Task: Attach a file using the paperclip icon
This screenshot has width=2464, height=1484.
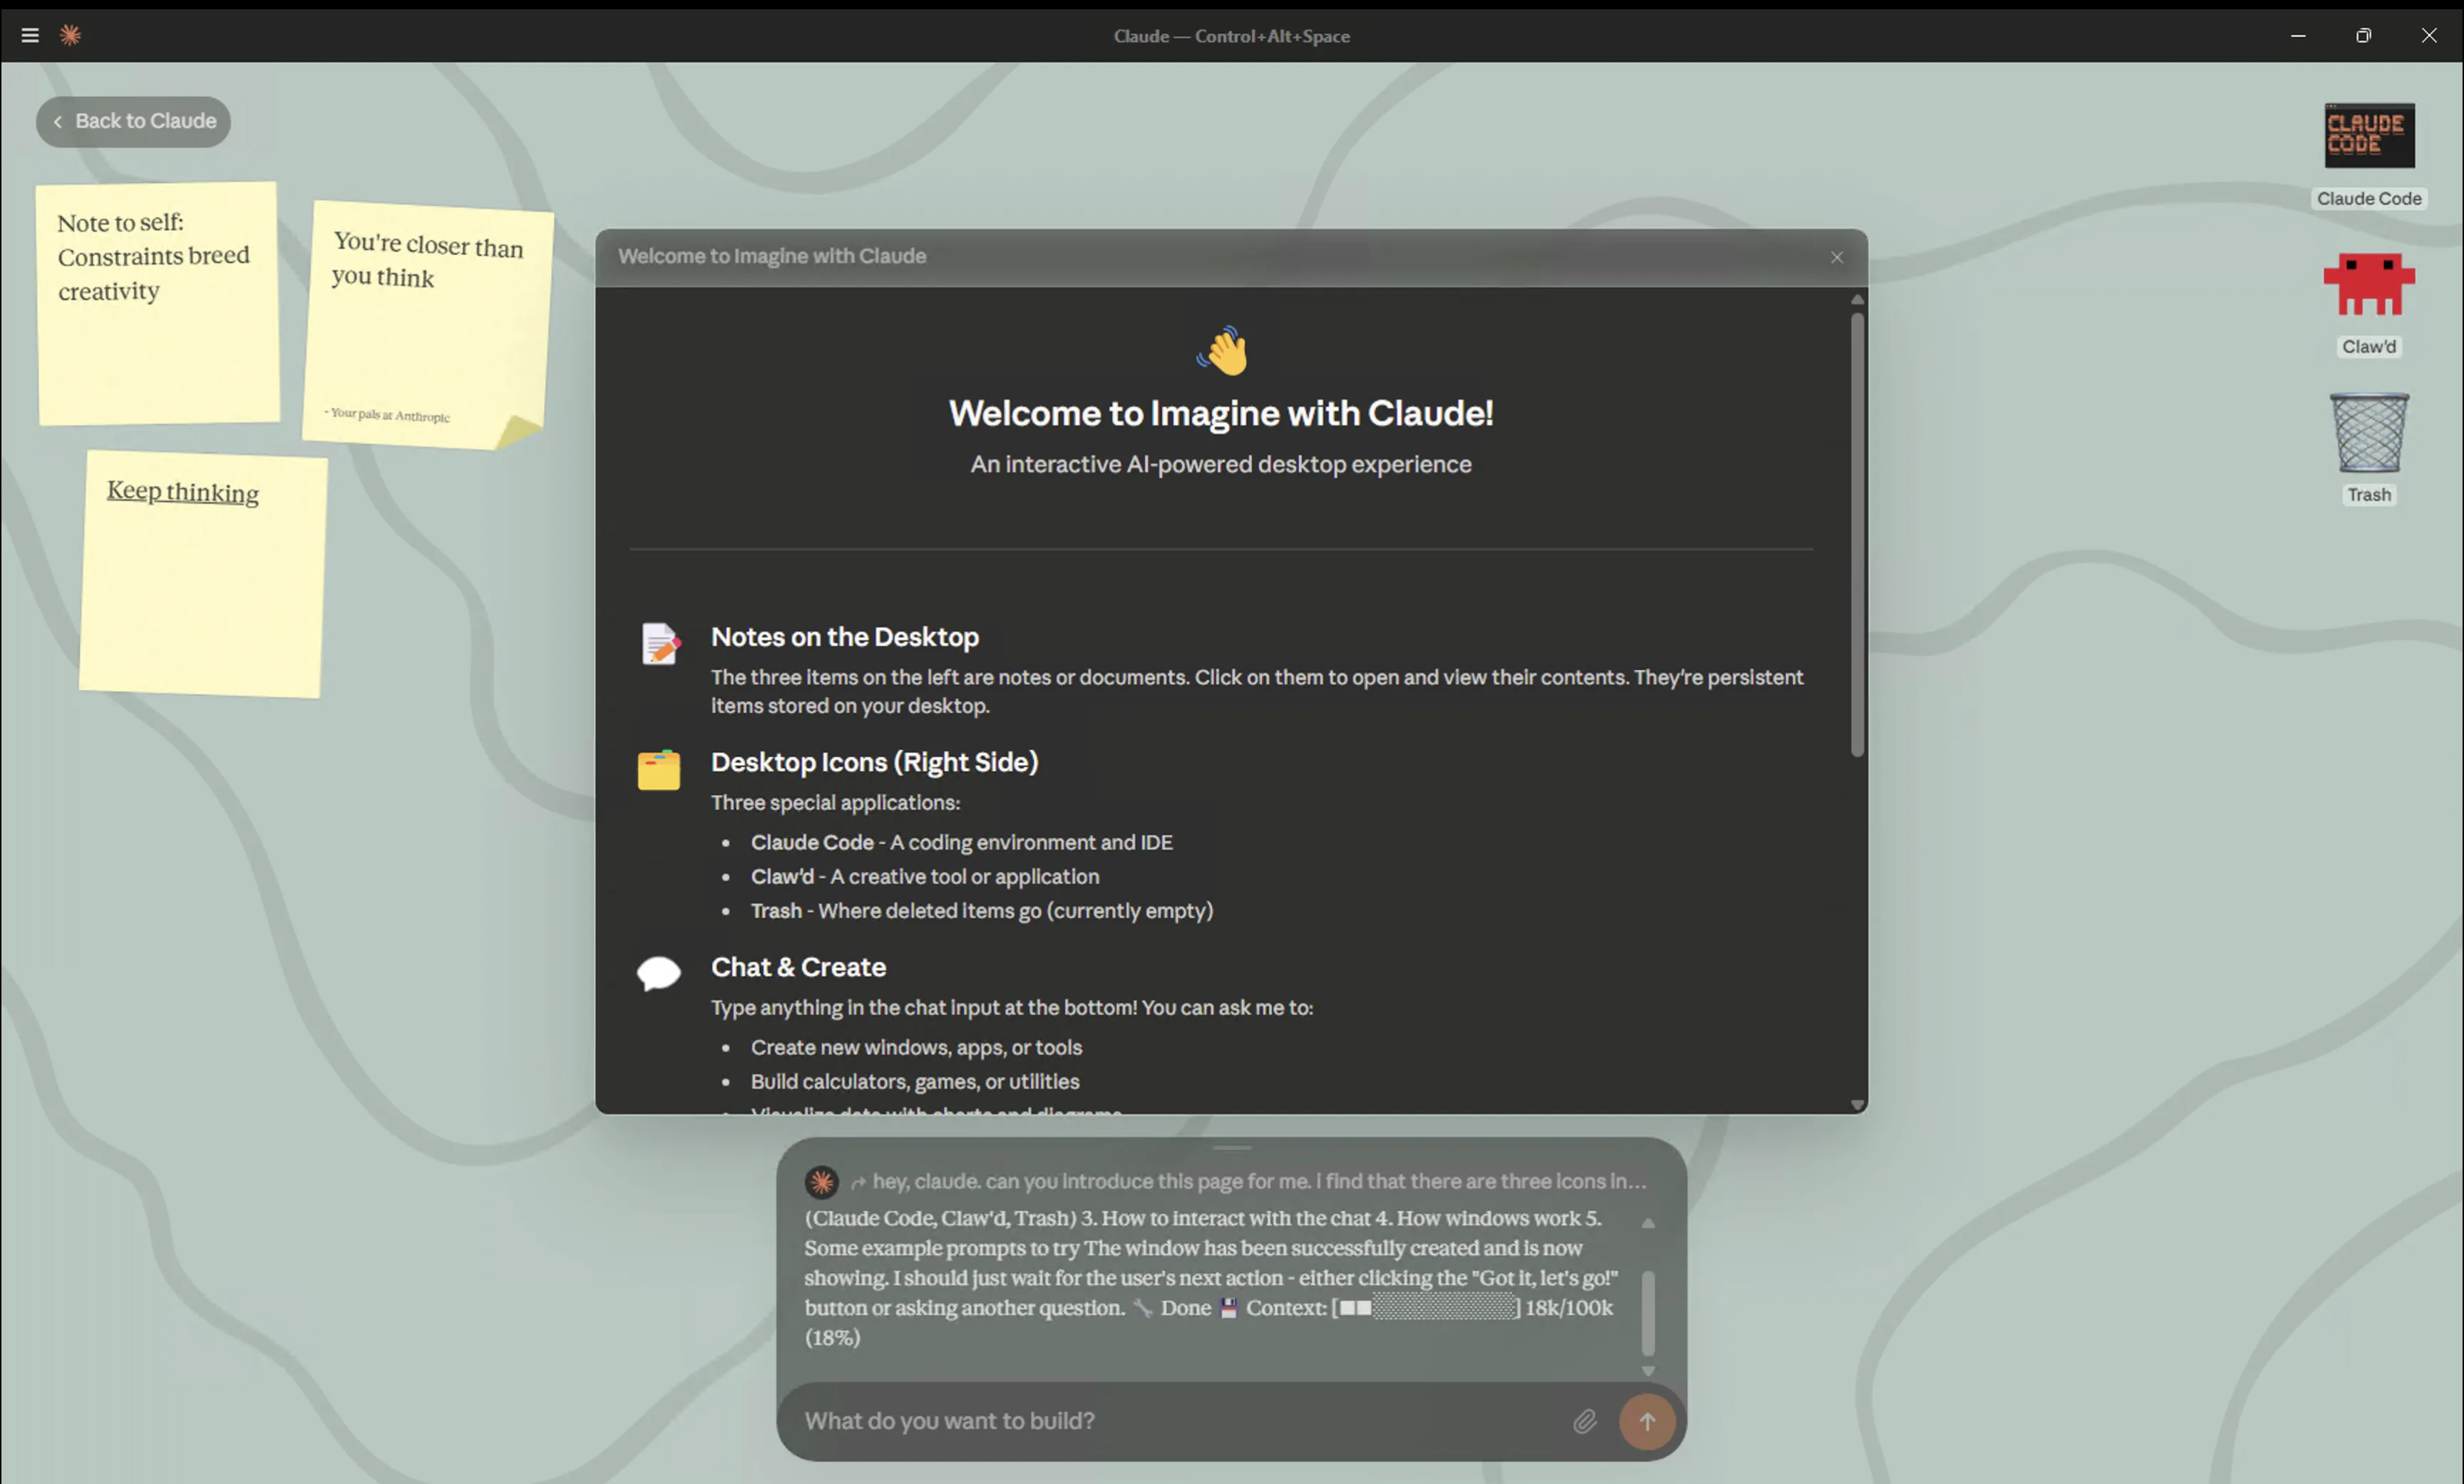Action: click(1584, 1421)
